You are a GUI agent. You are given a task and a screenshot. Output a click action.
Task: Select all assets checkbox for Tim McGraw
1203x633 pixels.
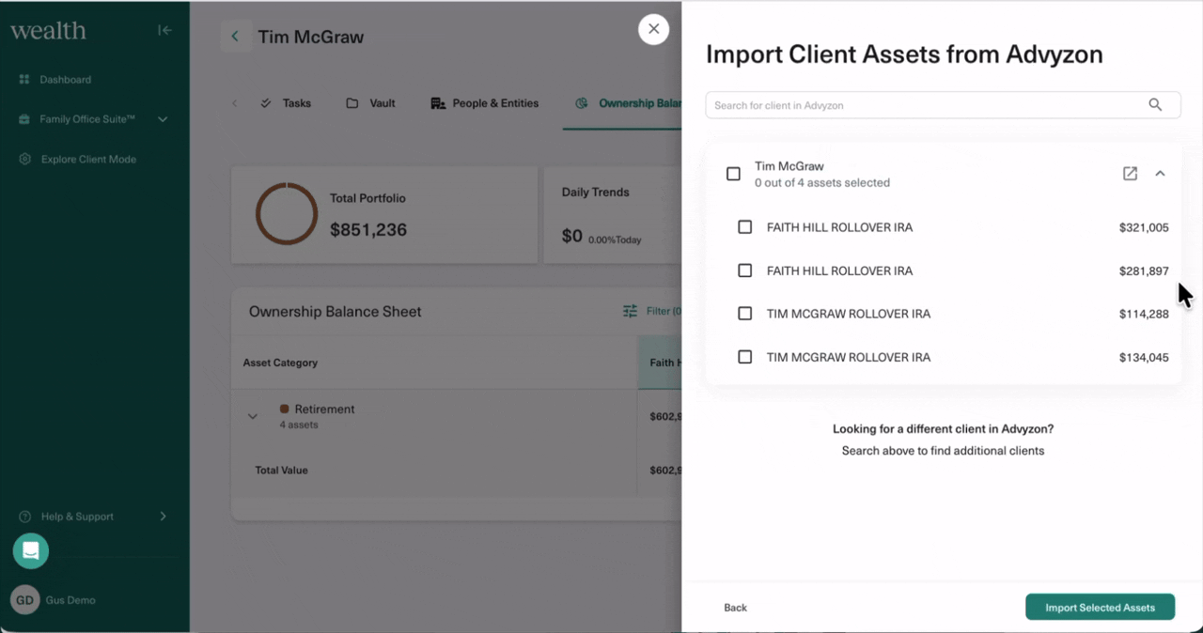tap(733, 174)
